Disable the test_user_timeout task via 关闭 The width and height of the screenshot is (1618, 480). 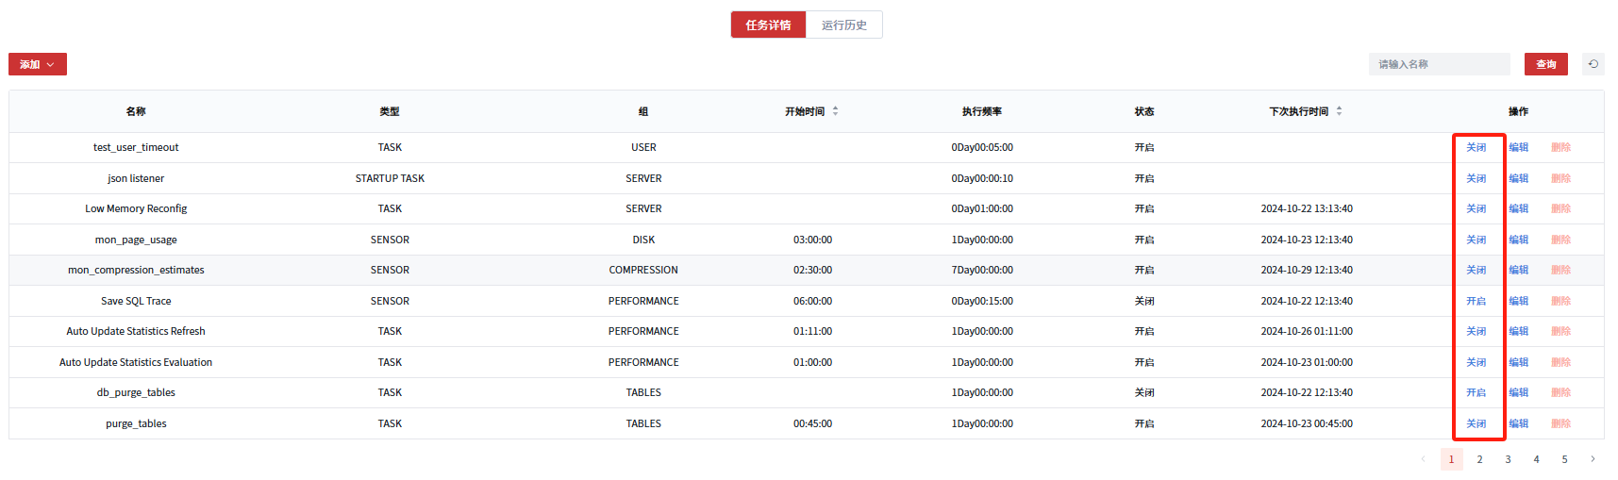coord(1476,148)
